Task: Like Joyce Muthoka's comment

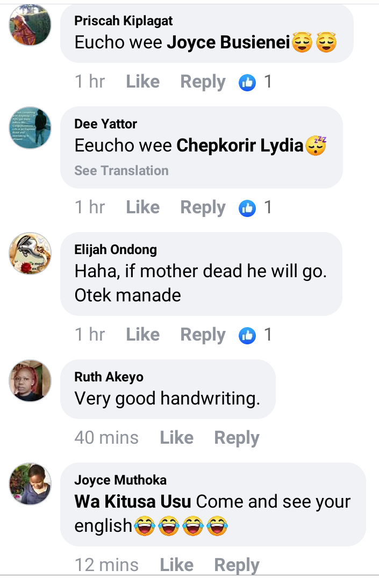Action: coord(177,565)
